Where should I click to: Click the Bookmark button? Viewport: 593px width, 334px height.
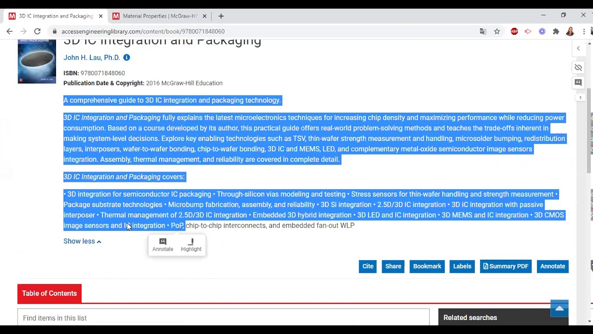coord(427,266)
